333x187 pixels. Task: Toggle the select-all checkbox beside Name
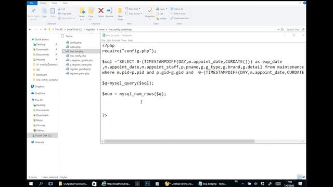pyautogui.click(x=62, y=36)
